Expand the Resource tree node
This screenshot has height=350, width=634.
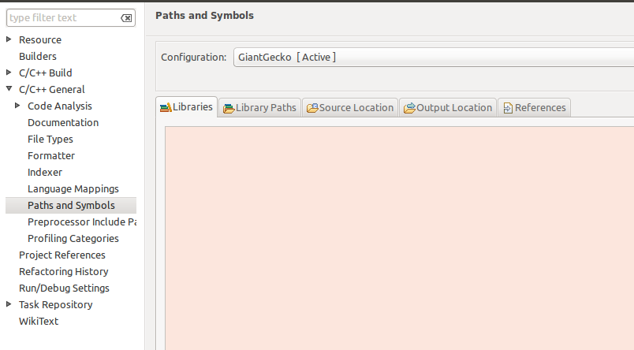coord(9,39)
